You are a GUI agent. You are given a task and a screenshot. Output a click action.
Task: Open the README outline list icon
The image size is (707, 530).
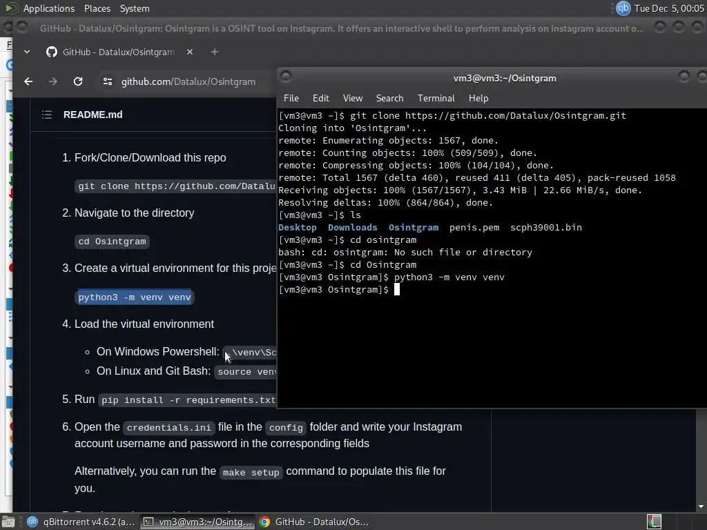pyautogui.click(x=47, y=115)
